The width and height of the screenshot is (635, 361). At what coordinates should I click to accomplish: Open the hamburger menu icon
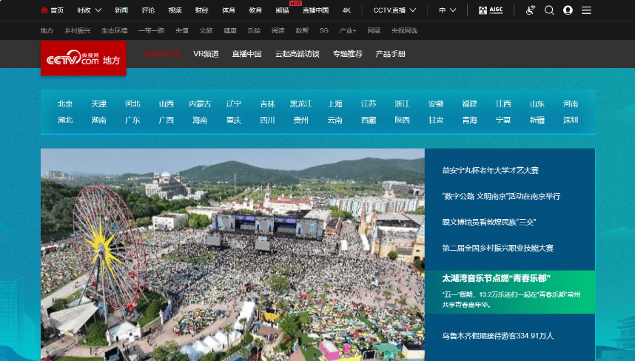tap(586, 10)
